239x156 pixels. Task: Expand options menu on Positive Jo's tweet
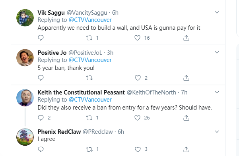pyautogui.click(x=217, y=52)
